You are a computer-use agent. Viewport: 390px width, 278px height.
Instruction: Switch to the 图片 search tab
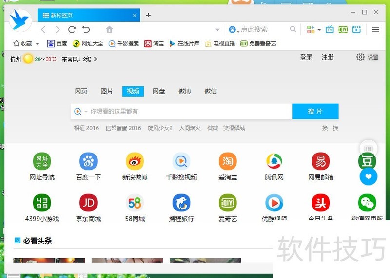tap(107, 91)
